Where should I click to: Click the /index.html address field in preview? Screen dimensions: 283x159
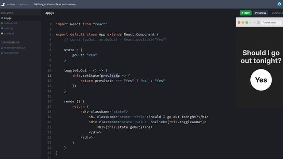coord(271,23)
